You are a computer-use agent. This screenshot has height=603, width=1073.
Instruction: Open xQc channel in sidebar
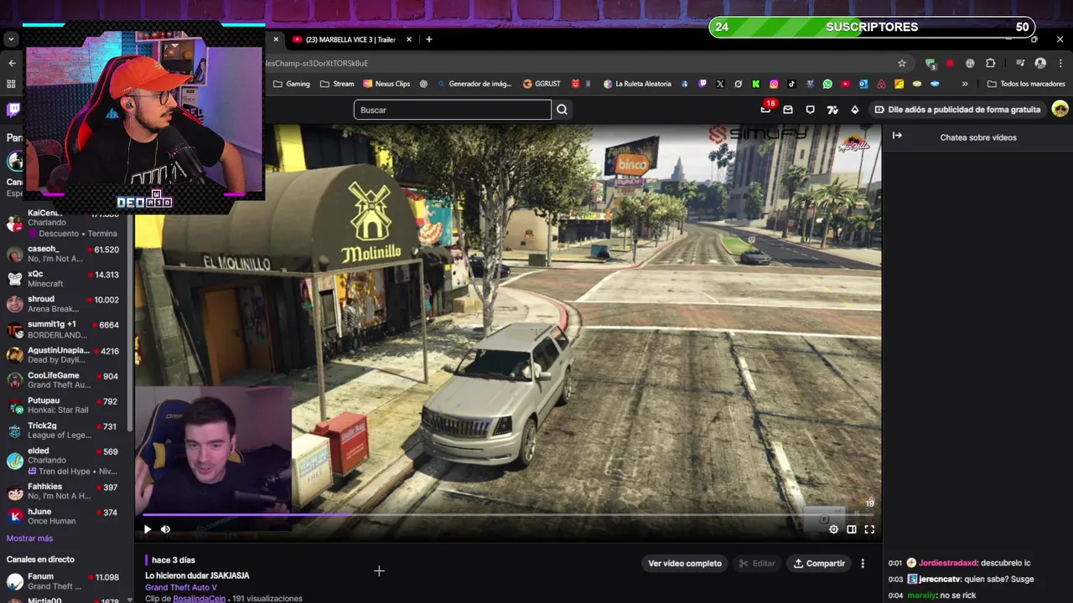click(x=65, y=279)
